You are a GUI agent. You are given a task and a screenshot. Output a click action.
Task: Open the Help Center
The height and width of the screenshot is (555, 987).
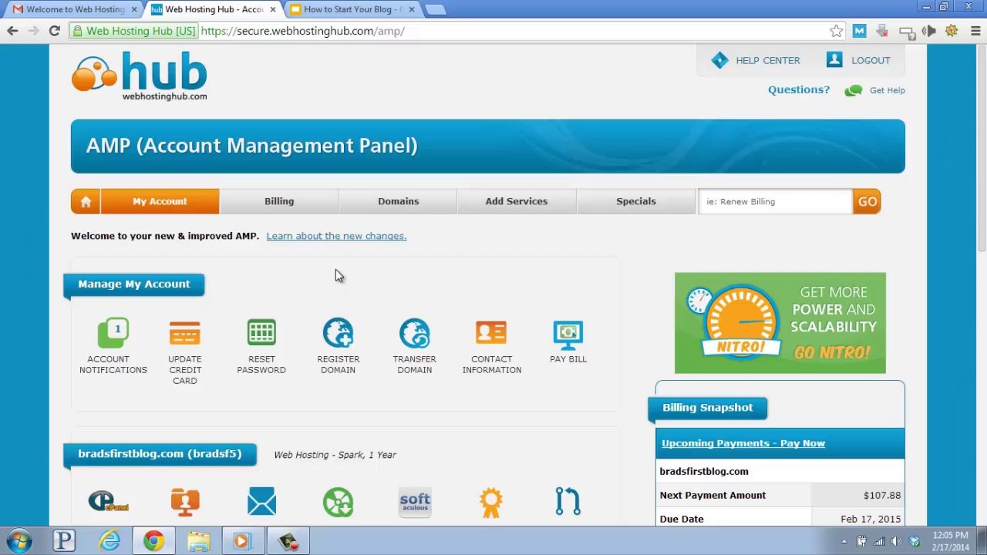[x=756, y=60]
